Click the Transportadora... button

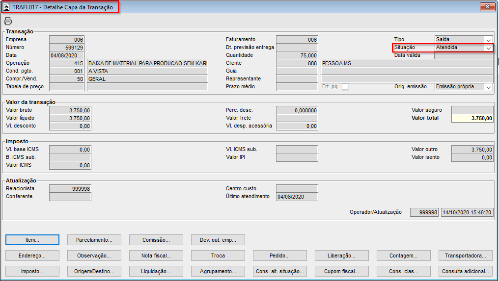tap(466, 255)
